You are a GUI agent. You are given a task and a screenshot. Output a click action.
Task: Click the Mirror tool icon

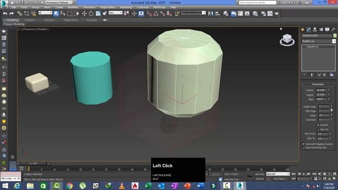pyautogui.click(x=211, y=14)
